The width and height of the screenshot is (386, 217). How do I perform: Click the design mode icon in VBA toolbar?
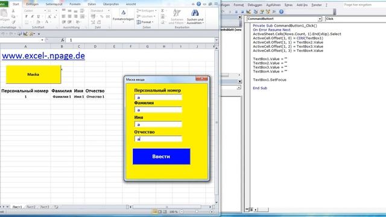[x=248, y=11]
